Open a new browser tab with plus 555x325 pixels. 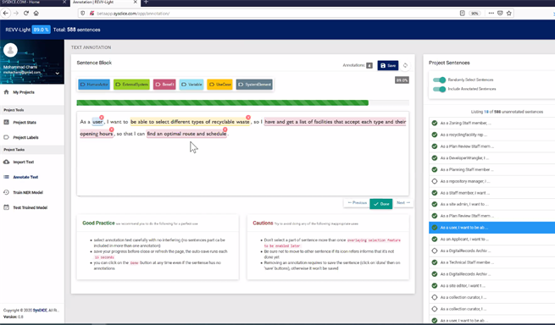pos(146,3)
